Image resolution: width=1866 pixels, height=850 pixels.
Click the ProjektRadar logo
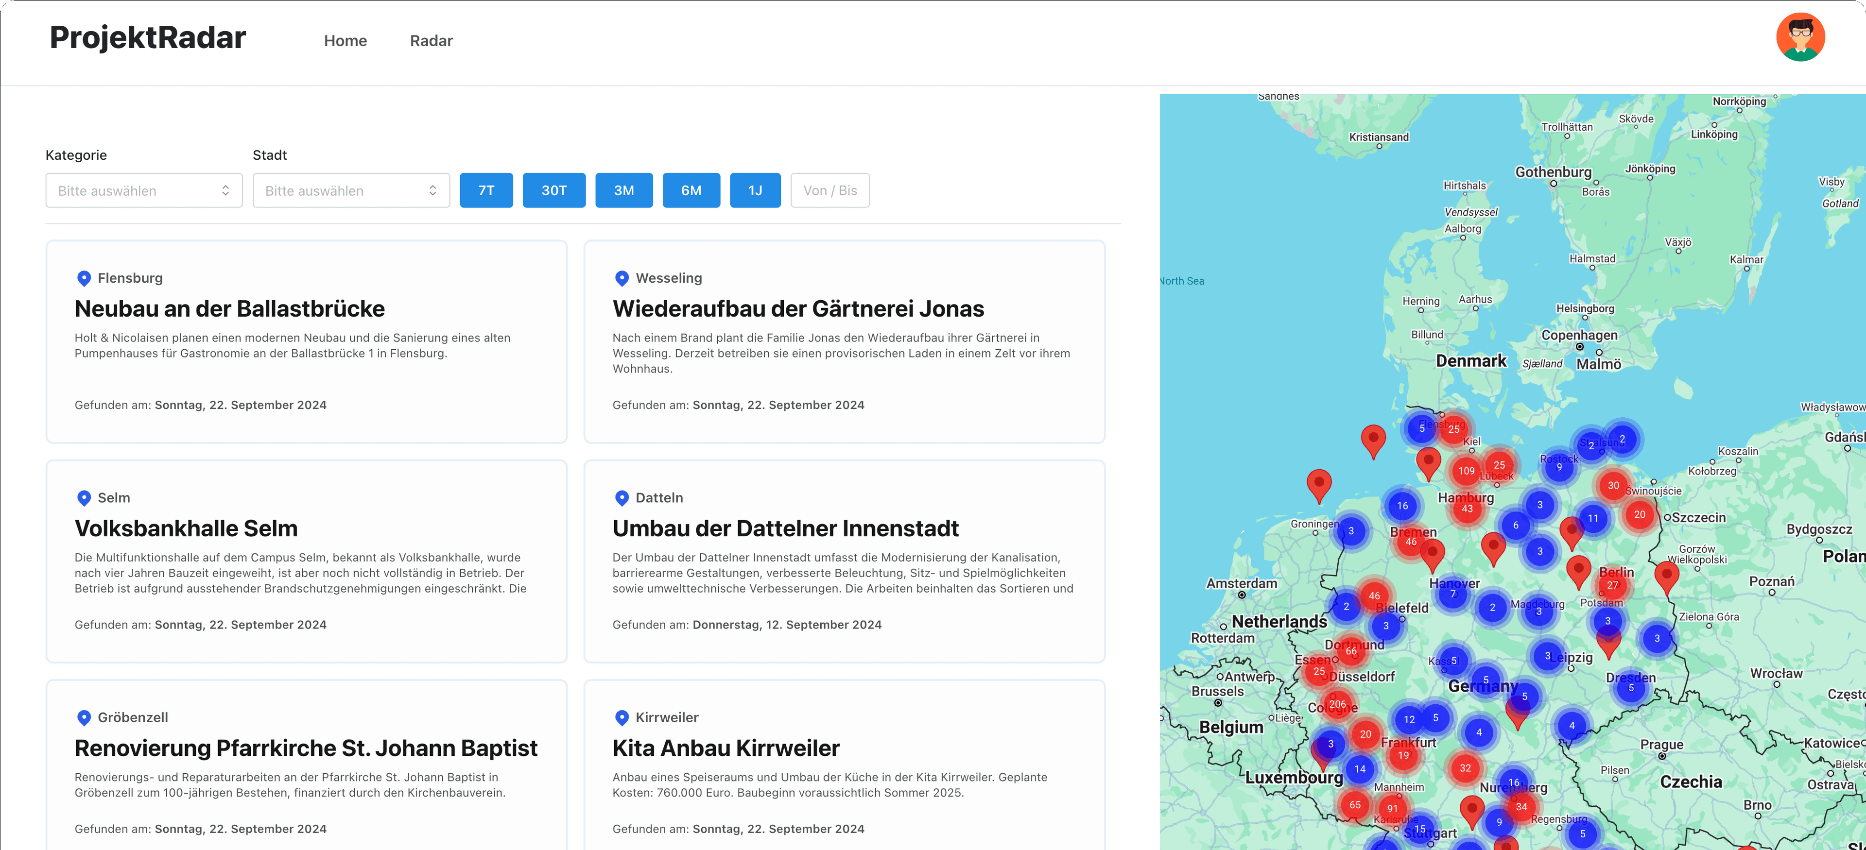[x=148, y=38]
